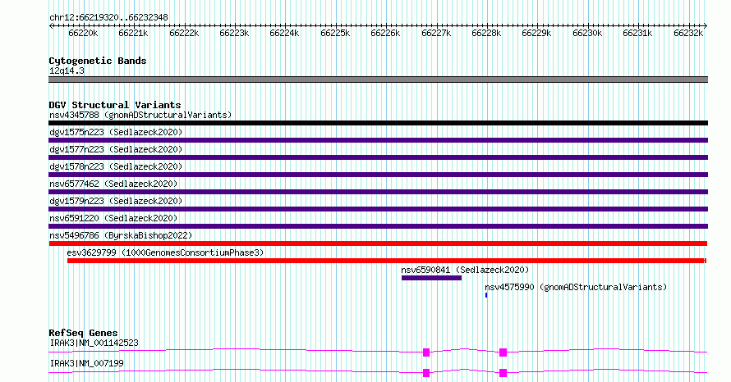Click the 66220k ruler position
731x382 pixels.
coord(83,34)
